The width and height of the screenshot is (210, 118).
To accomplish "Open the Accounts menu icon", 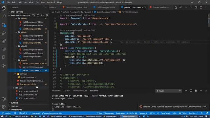I will point(4,99).
